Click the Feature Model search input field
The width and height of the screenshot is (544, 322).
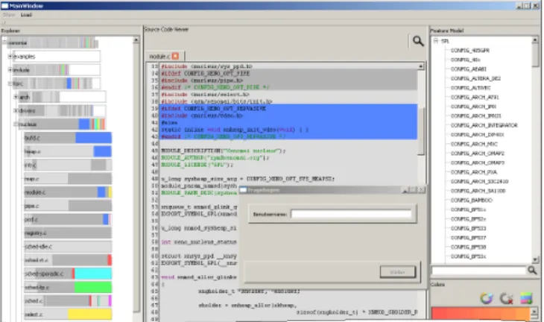tap(478, 271)
